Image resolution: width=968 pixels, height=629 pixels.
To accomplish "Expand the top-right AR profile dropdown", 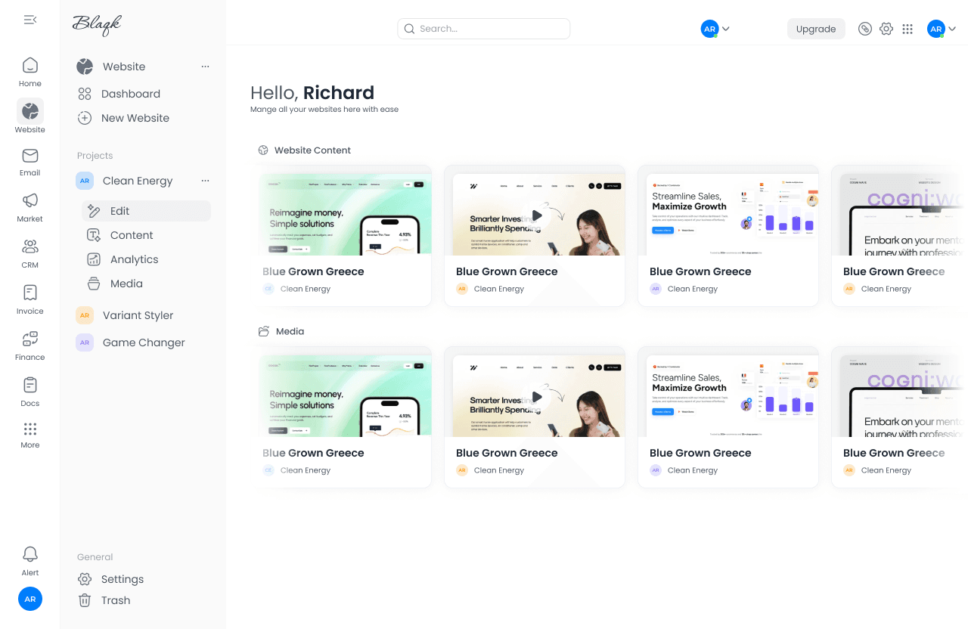I will tap(942, 29).
